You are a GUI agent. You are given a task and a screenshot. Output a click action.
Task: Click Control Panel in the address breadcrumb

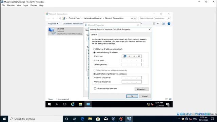click(74, 18)
